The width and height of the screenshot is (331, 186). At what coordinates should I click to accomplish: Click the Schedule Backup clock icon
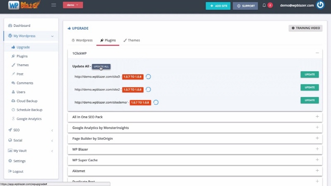(13, 110)
